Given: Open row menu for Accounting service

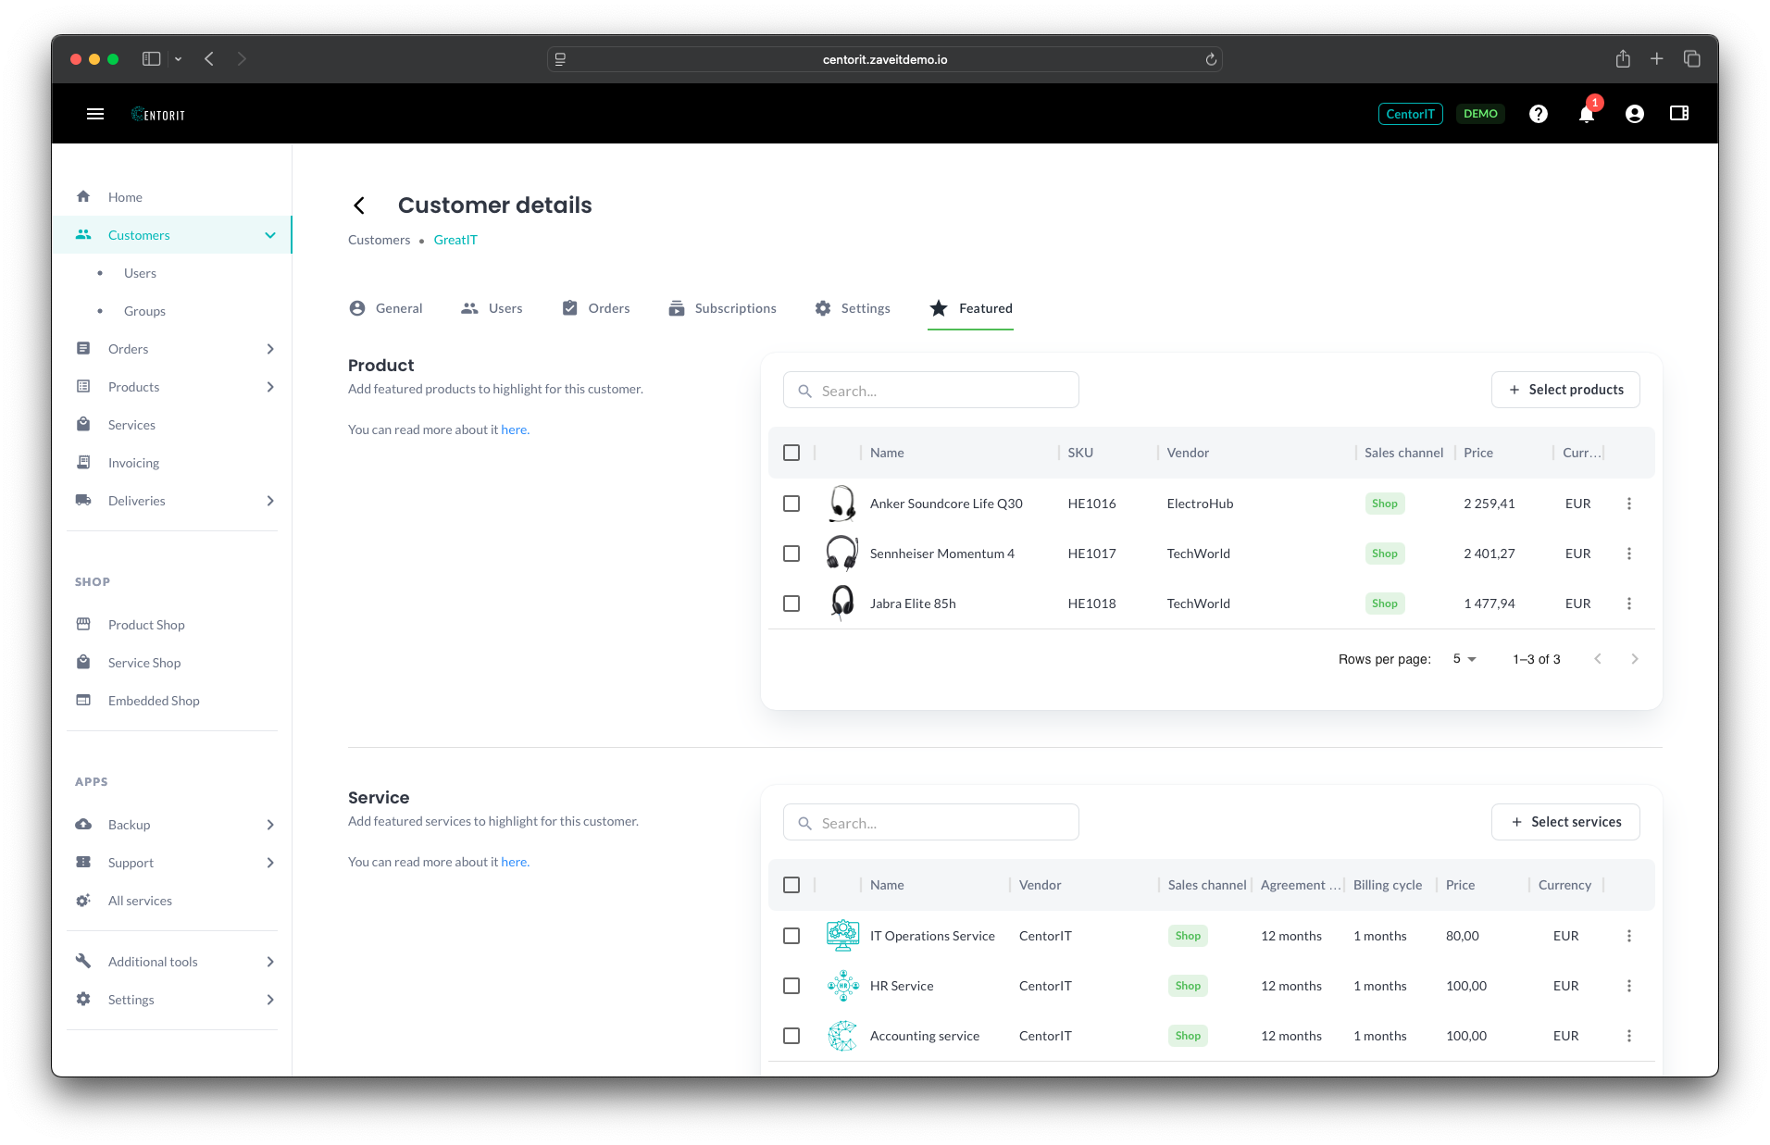Looking at the screenshot, I should click(x=1629, y=1036).
